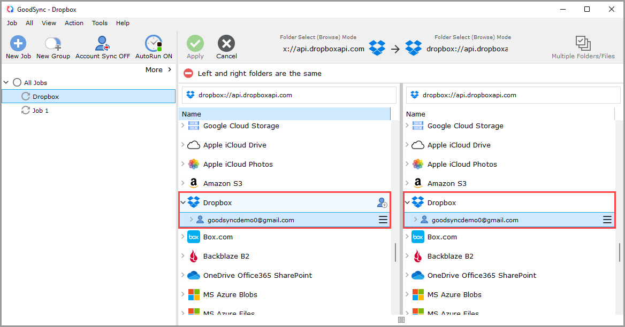625x327 pixels.
Task: Click left side Dropbox logo in header
Action: pyautogui.click(x=377, y=48)
